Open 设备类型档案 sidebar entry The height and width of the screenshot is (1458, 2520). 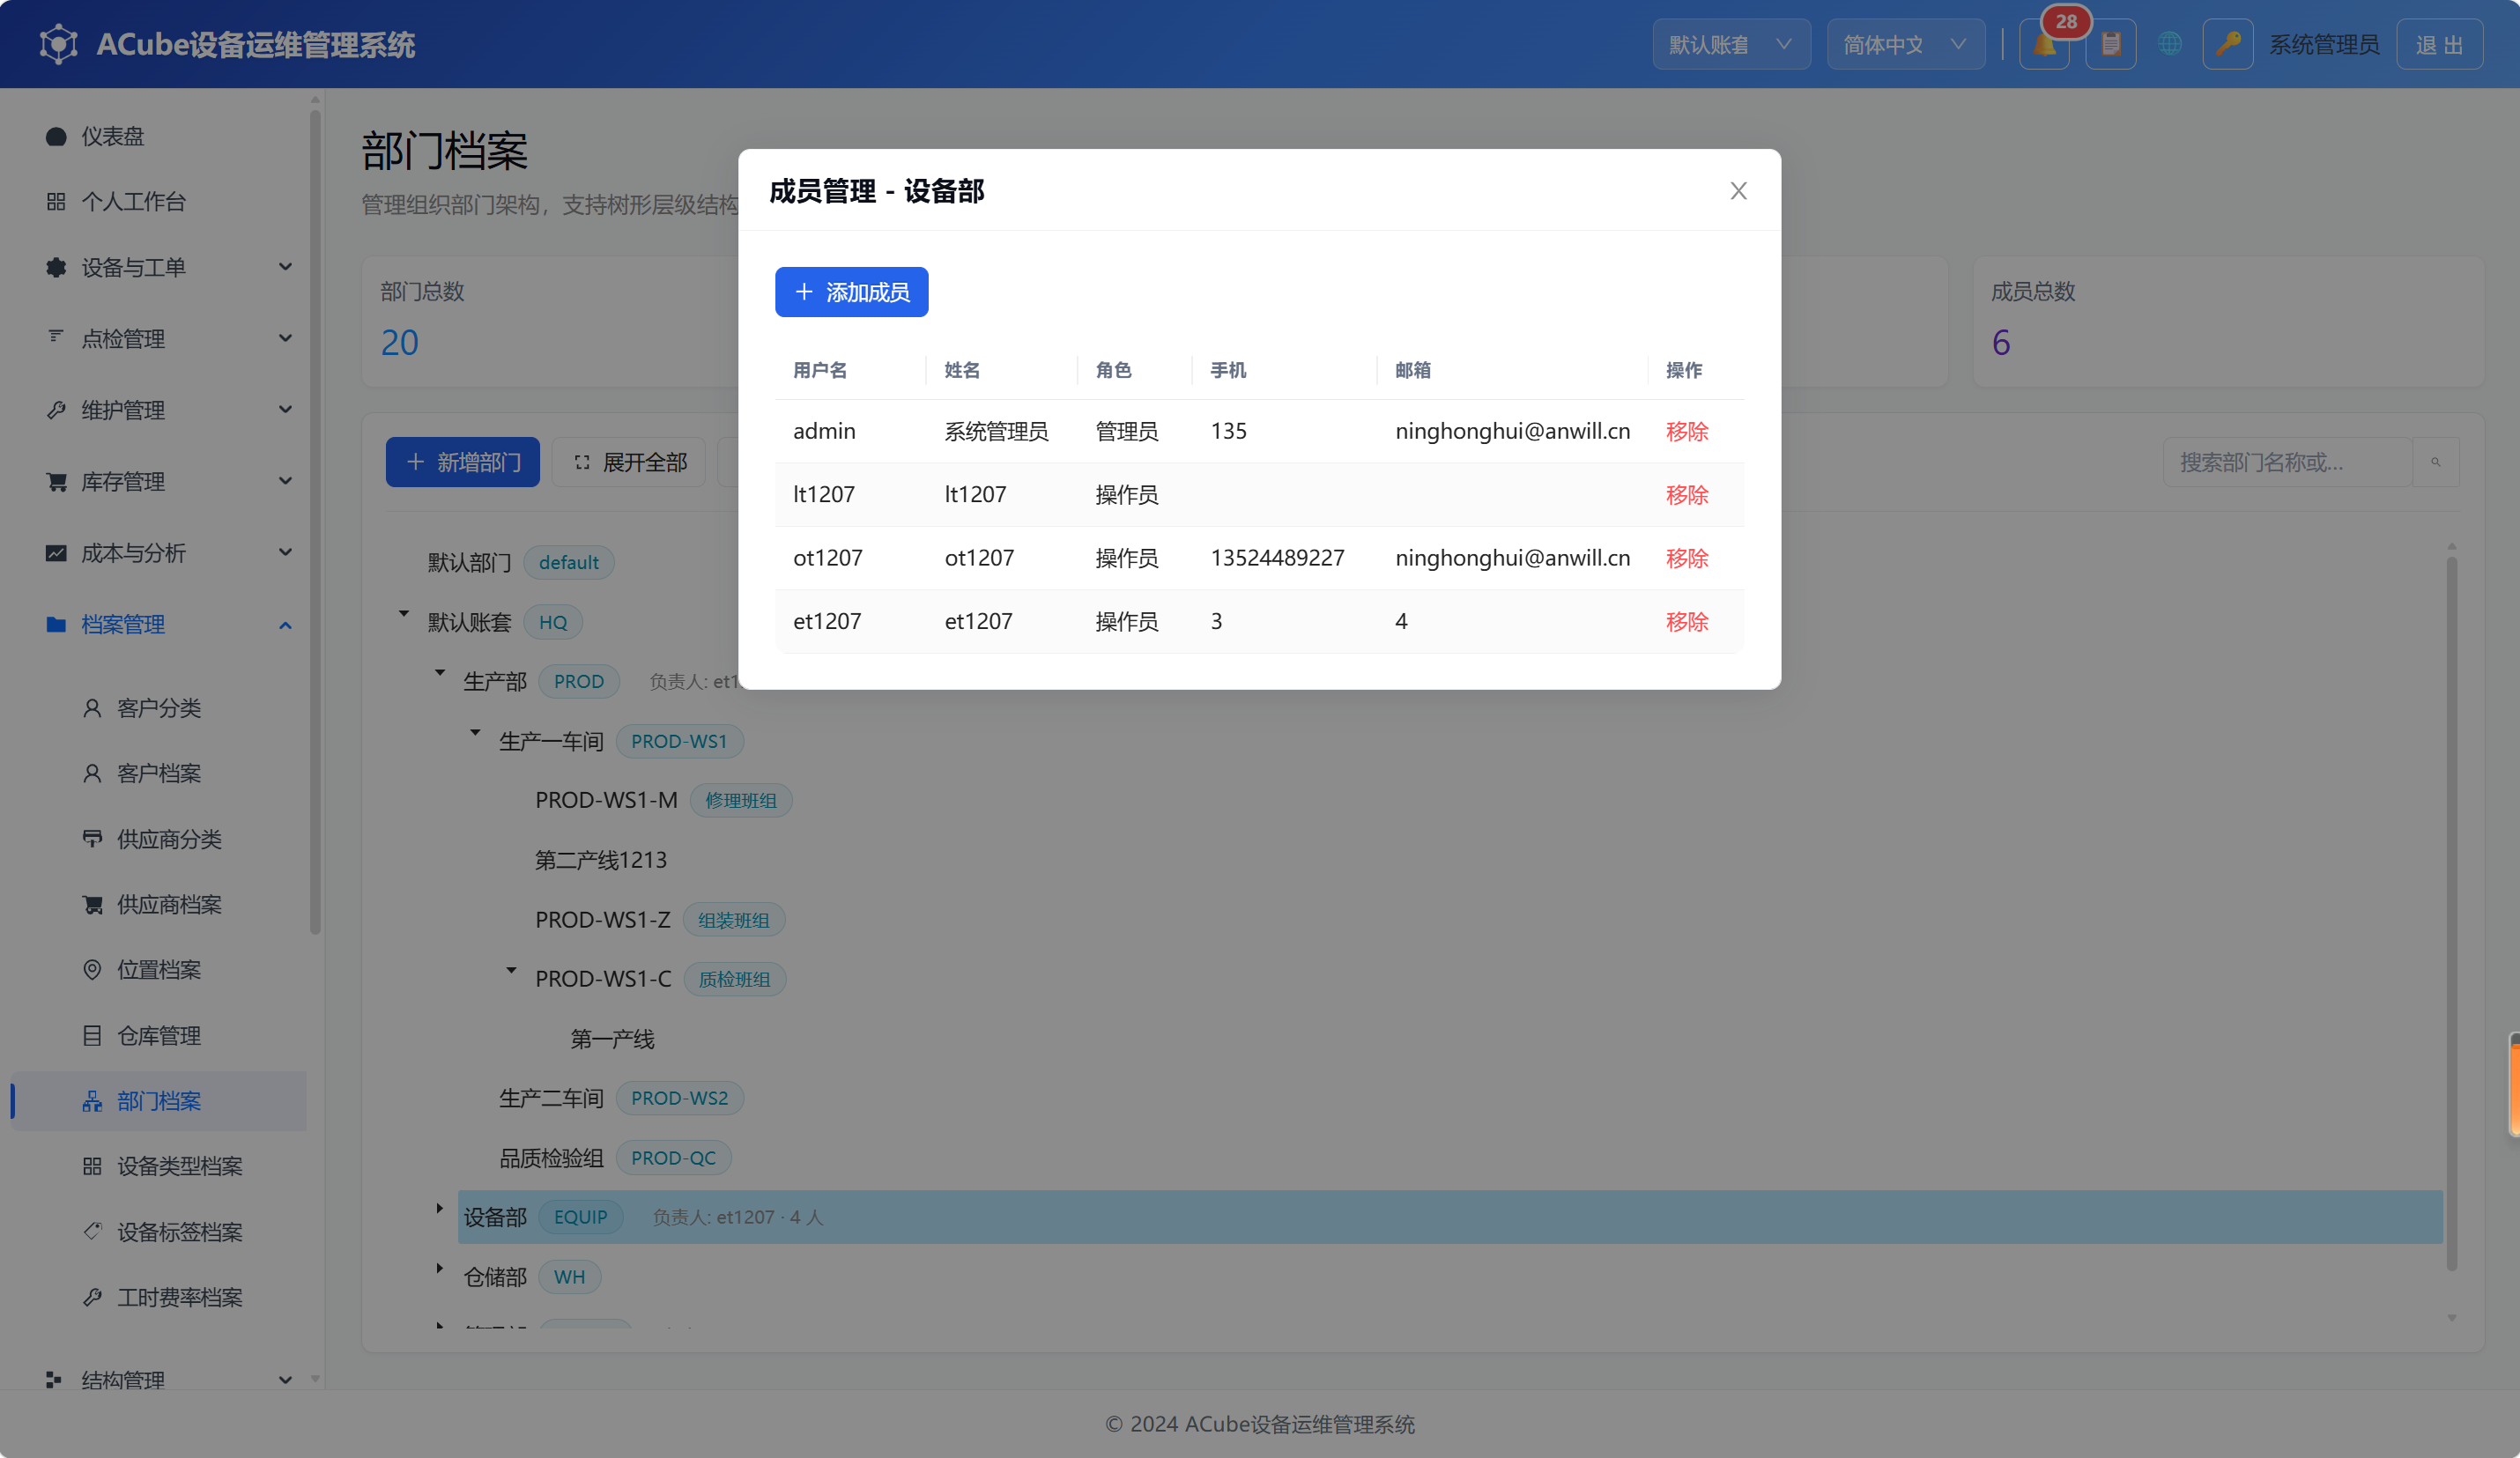pyautogui.click(x=160, y=1166)
